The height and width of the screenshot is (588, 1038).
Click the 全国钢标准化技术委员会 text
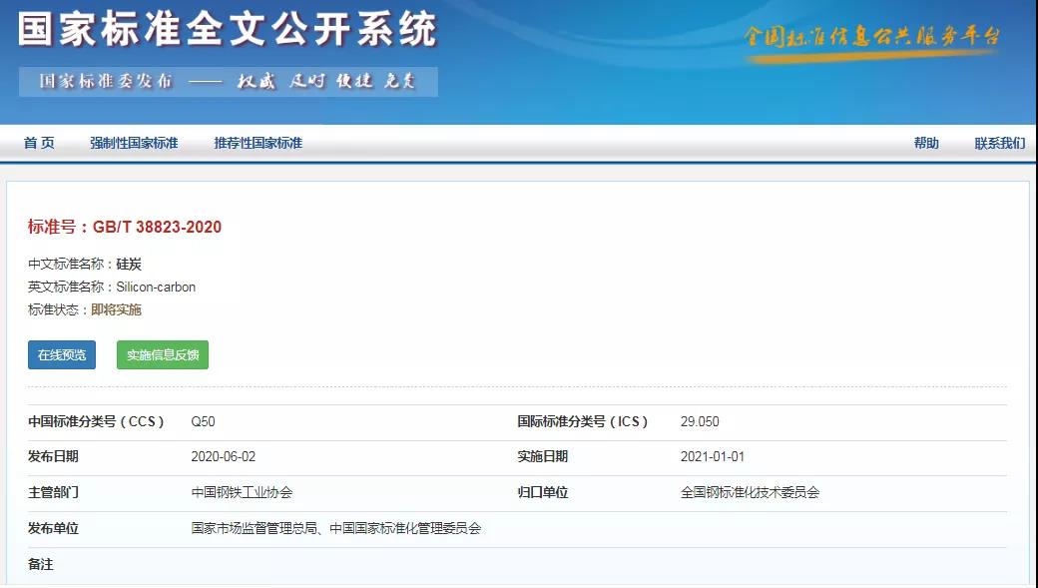pyautogui.click(x=750, y=492)
